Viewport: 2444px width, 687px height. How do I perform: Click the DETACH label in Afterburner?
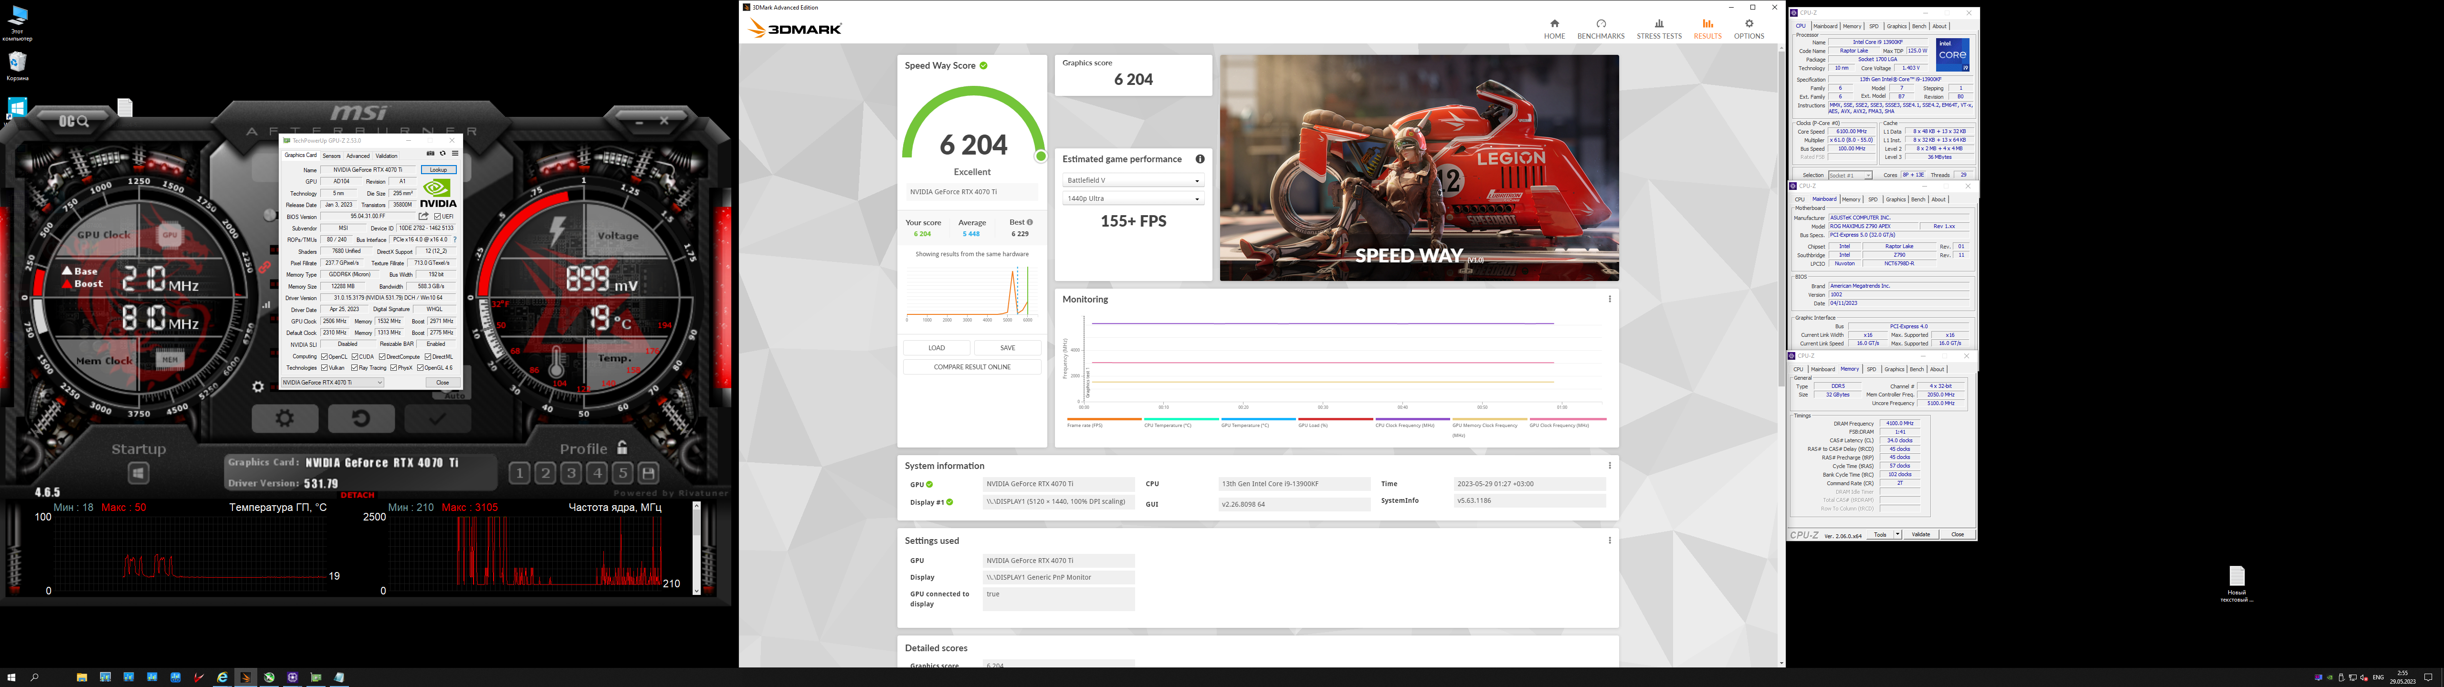tap(357, 495)
